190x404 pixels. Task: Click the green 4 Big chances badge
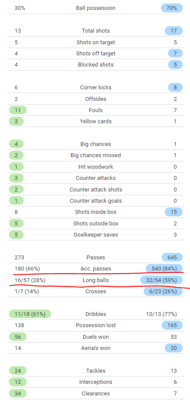[16, 144]
